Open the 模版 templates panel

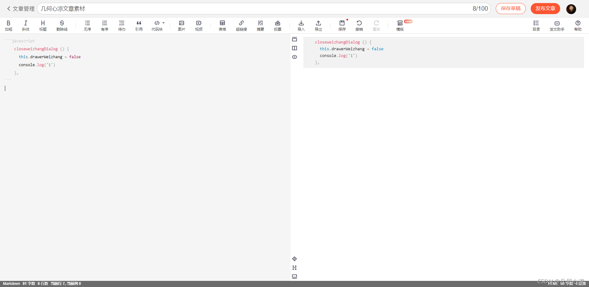click(400, 25)
